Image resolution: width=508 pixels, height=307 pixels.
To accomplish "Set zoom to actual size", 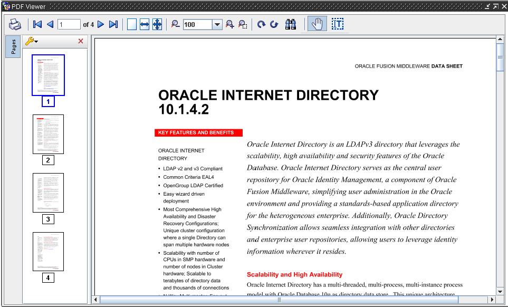I will pyautogui.click(x=132, y=24).
